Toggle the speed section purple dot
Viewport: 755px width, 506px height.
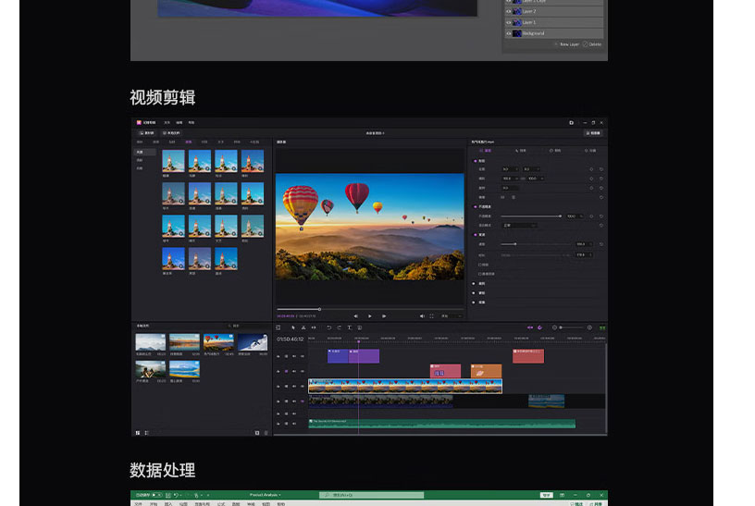tap(476, 234)
